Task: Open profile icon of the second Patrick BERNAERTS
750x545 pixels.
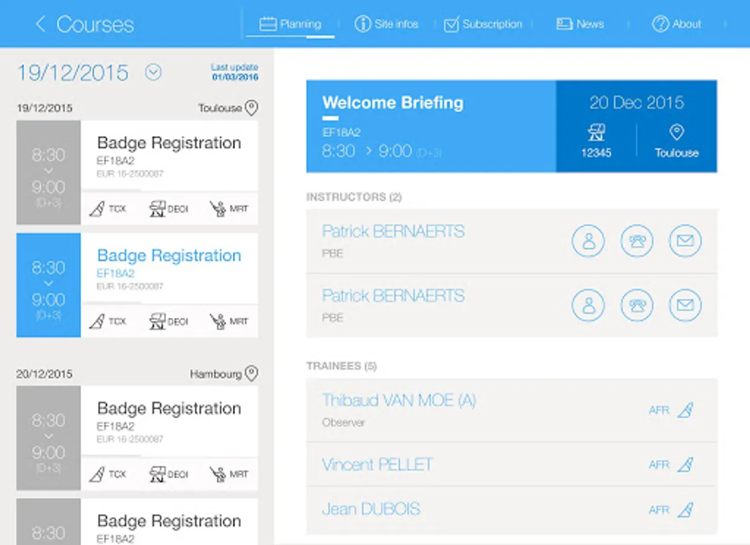Action: point(588,305)
